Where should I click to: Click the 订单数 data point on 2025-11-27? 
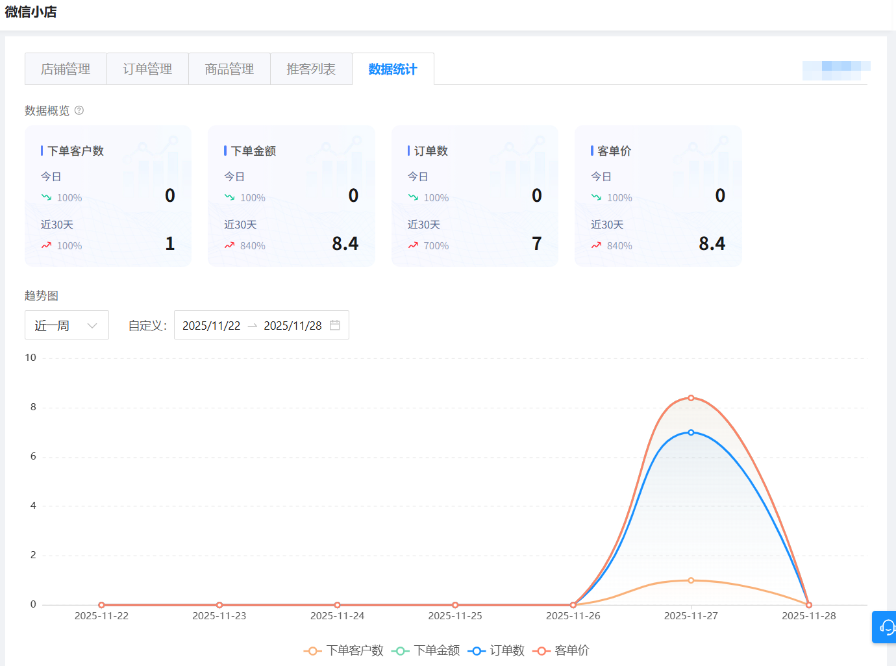691,432
